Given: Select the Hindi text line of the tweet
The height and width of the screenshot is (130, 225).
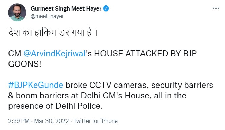Looking at the screenshot, I should [53, 33].
